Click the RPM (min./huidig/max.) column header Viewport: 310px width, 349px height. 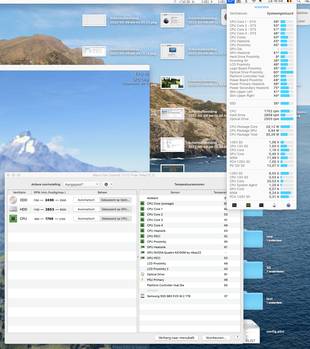tap(50, 192)
